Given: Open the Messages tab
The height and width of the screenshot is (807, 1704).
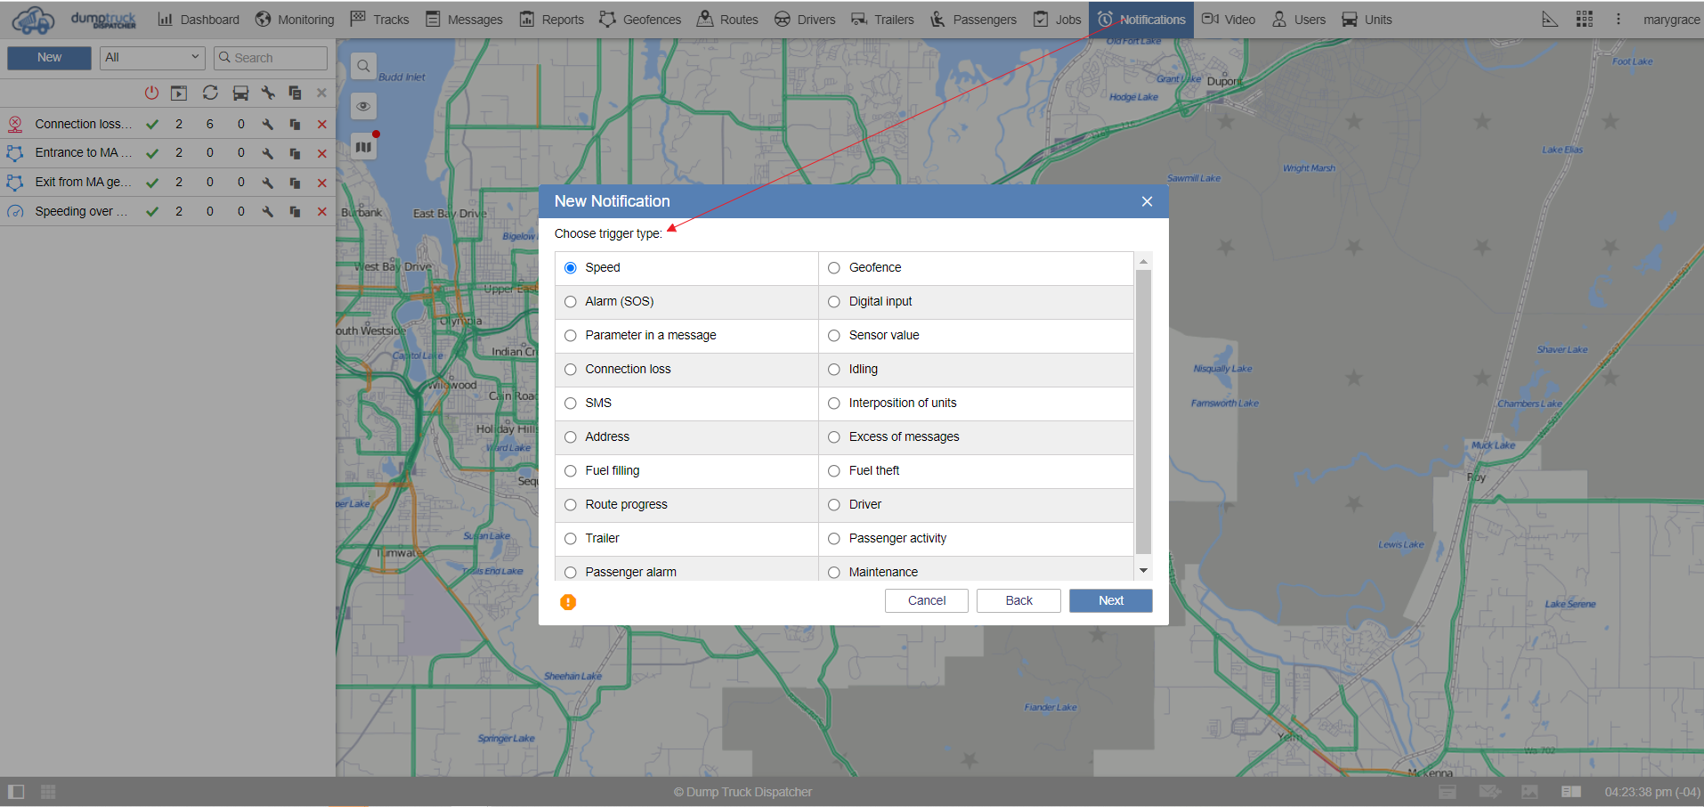Looking at the screenshot, I should coord(464,20).
